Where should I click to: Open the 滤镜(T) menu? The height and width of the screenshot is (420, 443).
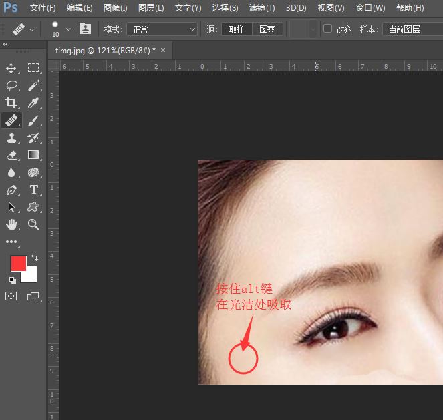pos(262,8)
